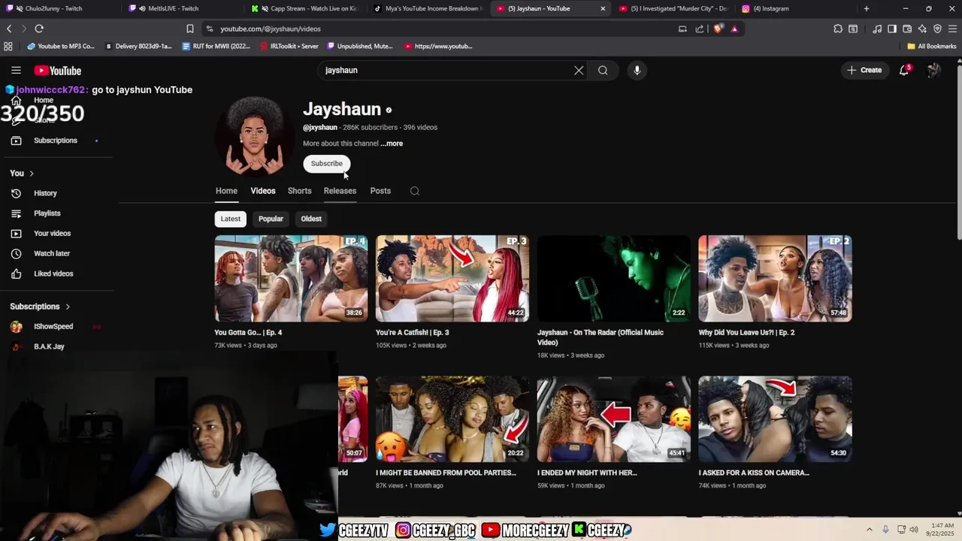The height and width of the screenshot is (541, 962).
Task: Expand the Subscriptions section chevron
Action: (68, 307)
